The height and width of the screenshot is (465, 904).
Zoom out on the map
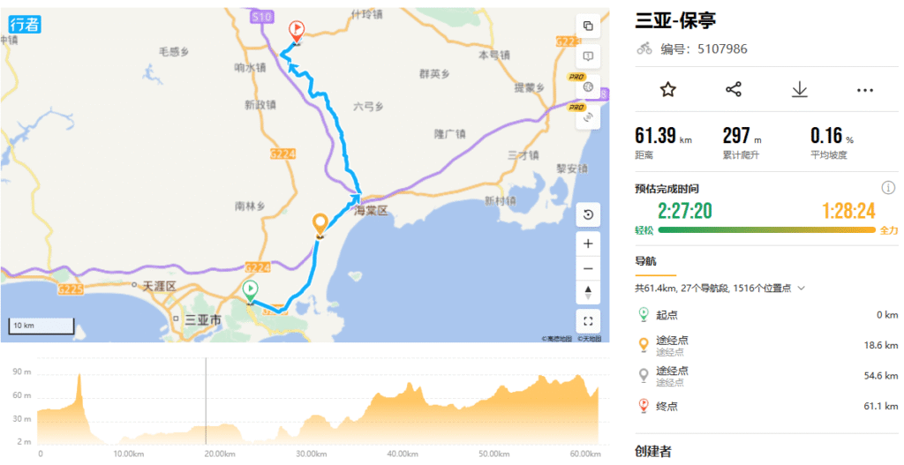pyautogui.click(x=588, y=268)
